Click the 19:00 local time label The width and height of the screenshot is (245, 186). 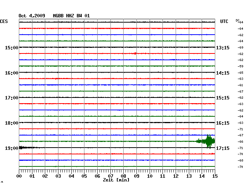(x=12, y=148)
